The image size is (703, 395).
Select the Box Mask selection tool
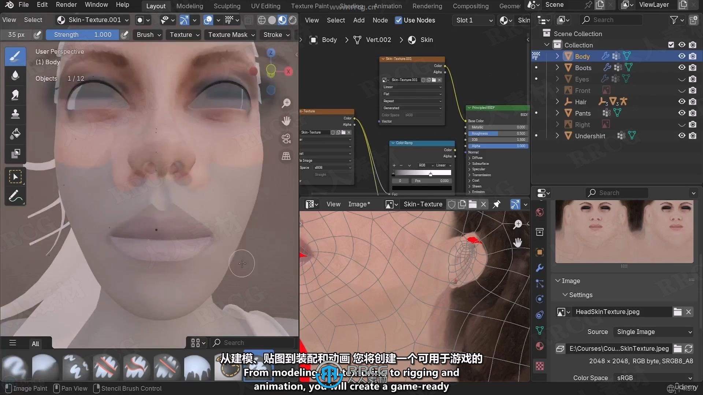point(15,177)
